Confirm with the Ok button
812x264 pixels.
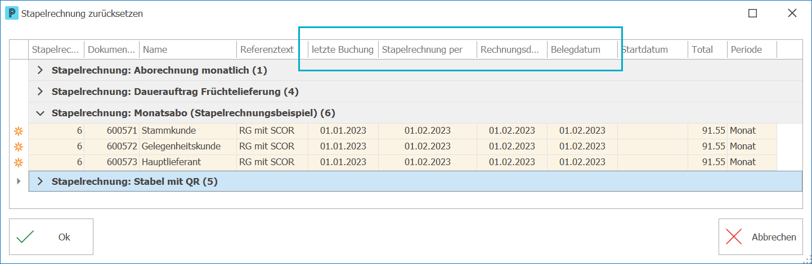click(x=51, y=237)
